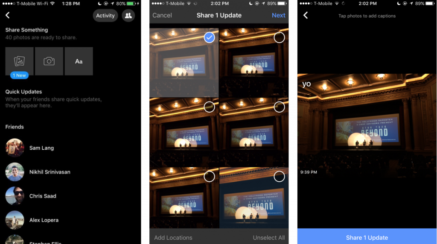Select the middle-right photo's circle

[279, 107]
